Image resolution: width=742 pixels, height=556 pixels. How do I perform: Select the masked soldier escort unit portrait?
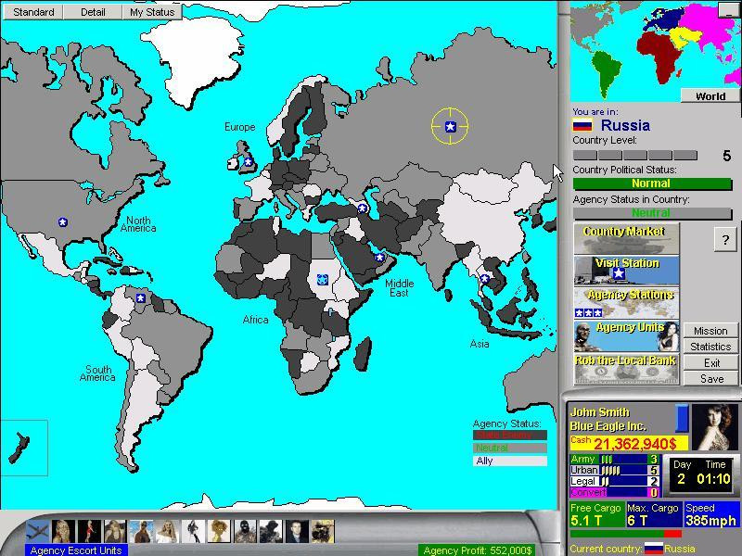[x=245, y=531]
